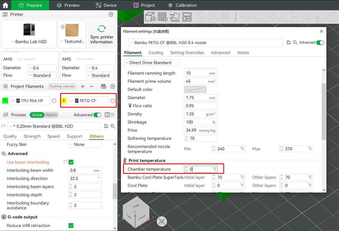Search in Filament settings dialog

point(295,42)
